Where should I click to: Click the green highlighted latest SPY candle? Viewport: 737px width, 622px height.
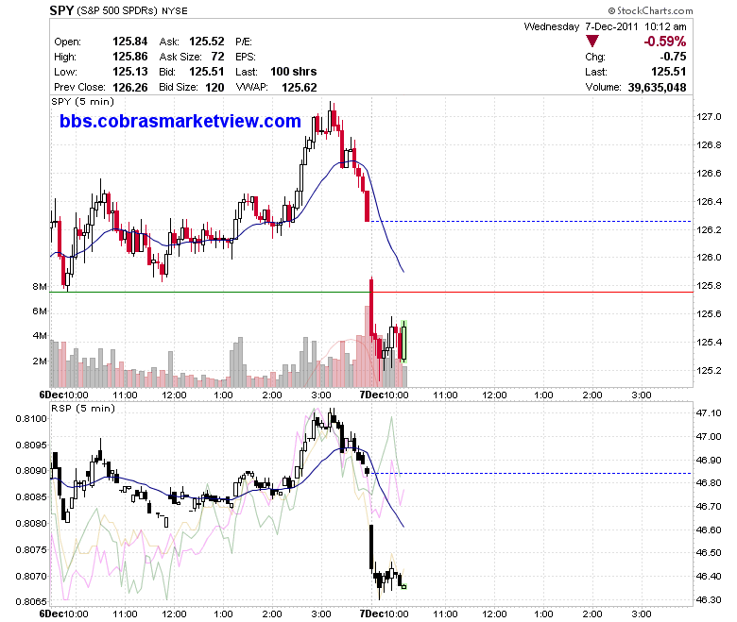tap(403, 342)
